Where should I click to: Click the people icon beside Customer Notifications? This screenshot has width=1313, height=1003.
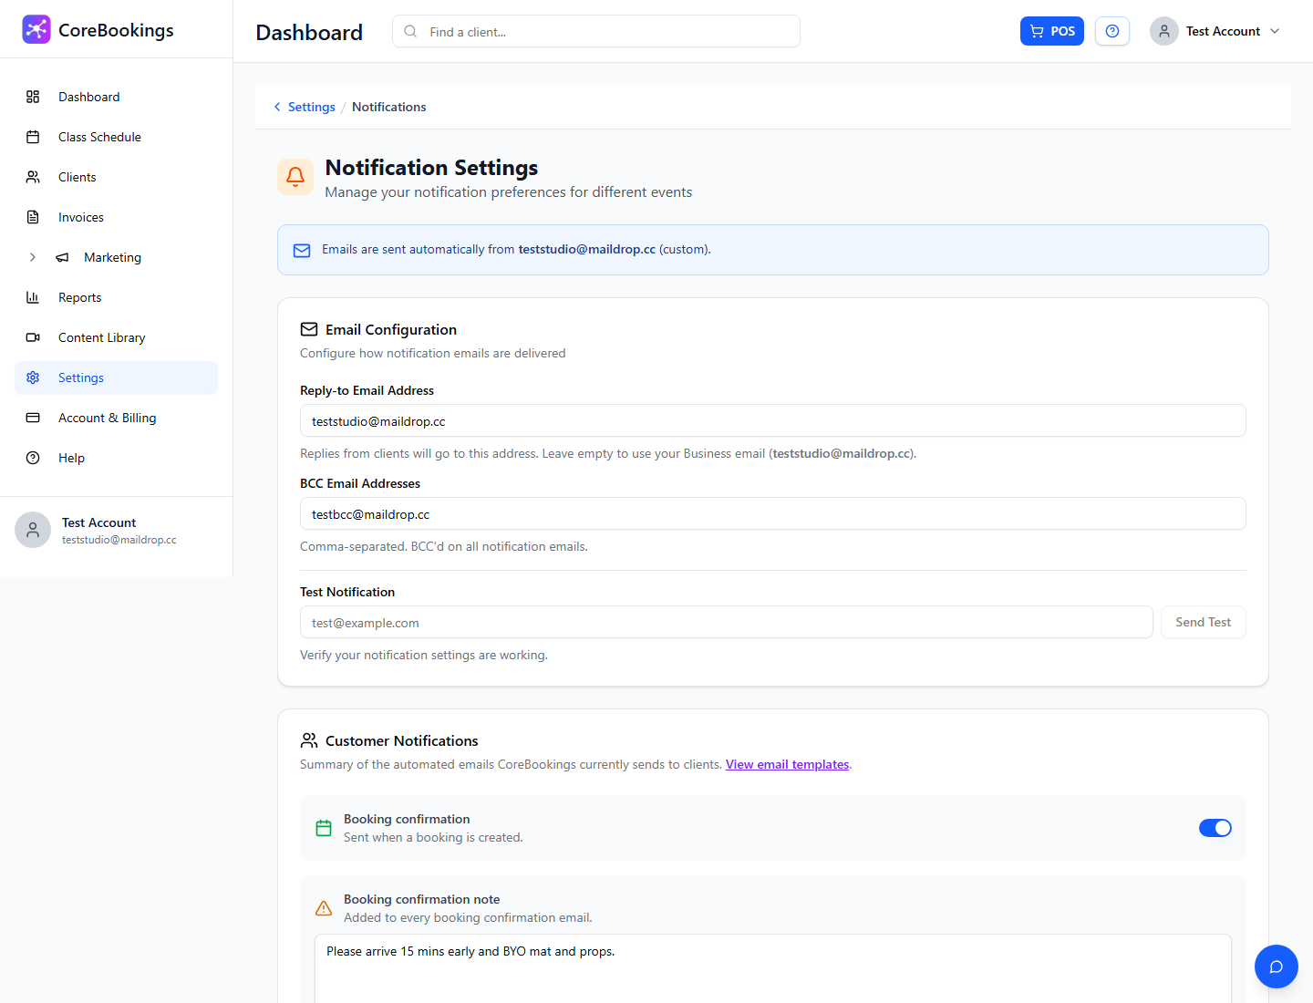click(309, 740)
